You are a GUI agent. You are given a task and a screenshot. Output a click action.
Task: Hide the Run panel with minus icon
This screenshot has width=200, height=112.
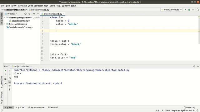pos(198,66)
